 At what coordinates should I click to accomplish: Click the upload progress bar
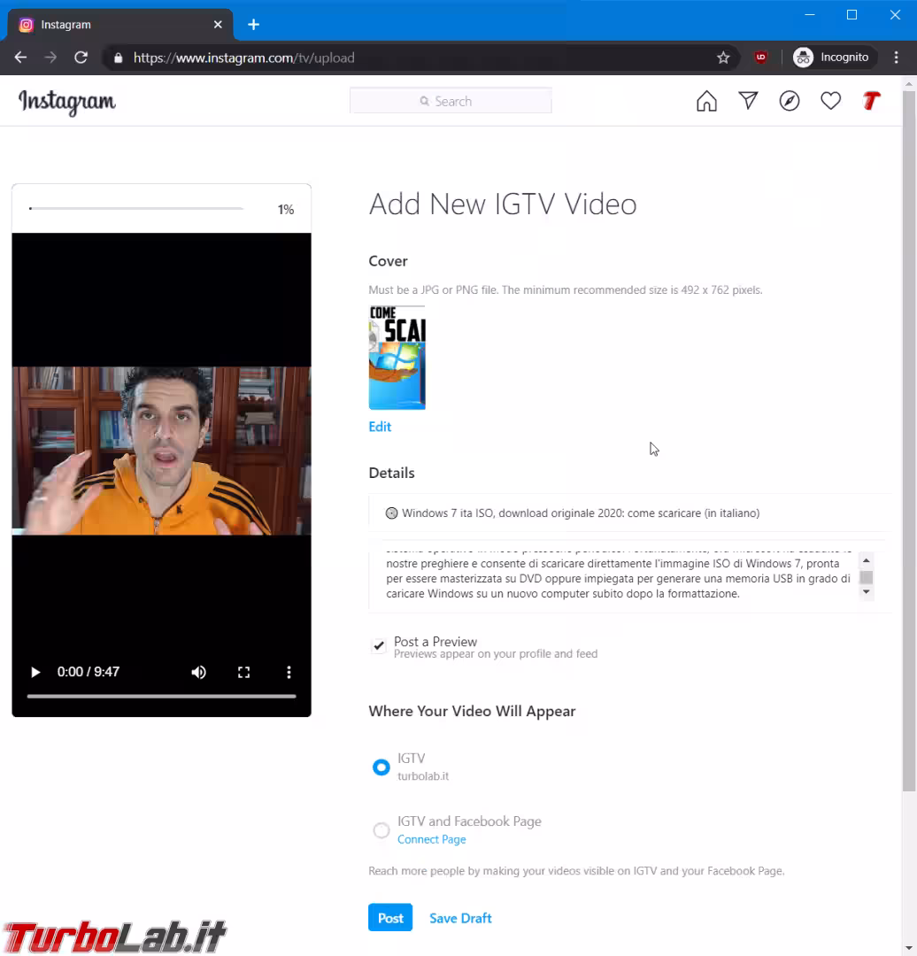coord(136,209)
